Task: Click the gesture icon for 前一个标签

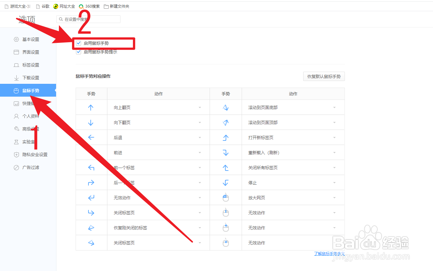Action: coord(91,168)
